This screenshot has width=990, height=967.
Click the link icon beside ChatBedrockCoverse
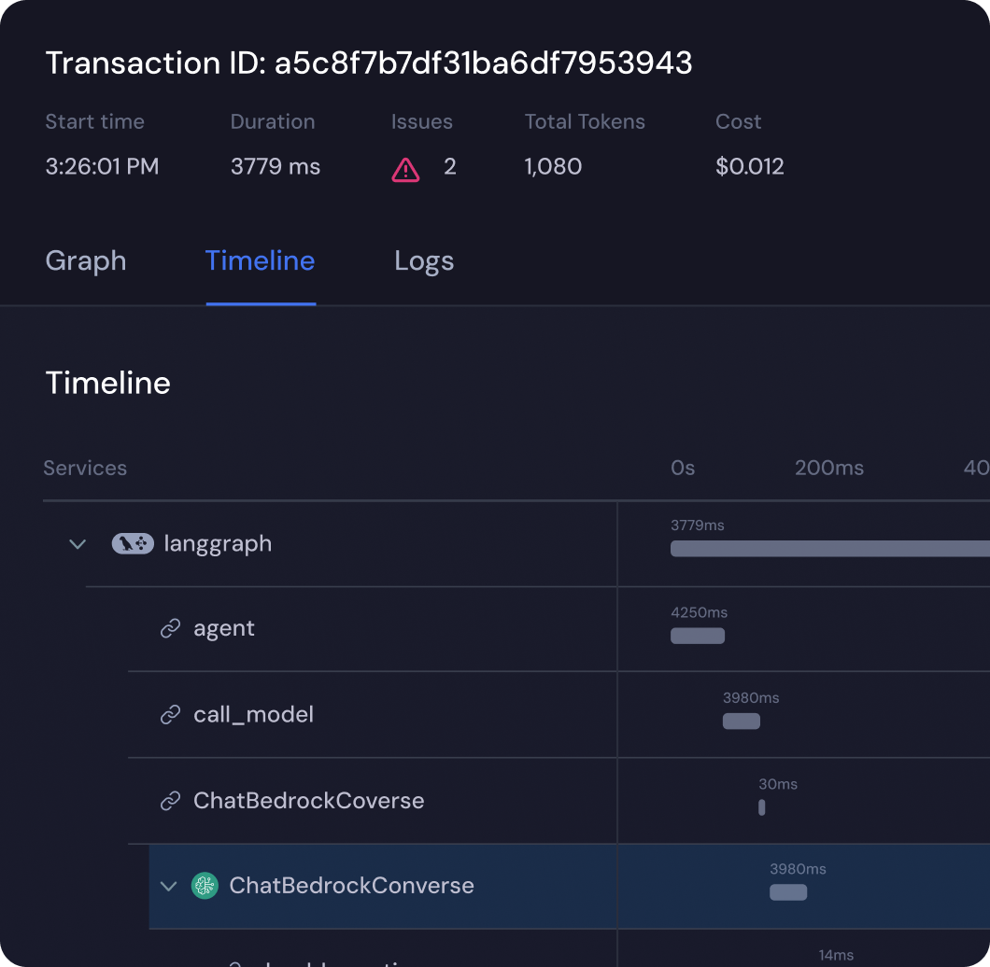pyautogui.click(x=170, y=801)
